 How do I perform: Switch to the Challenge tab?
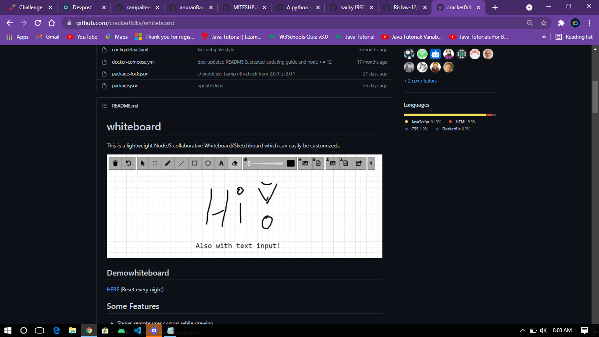[30, 7]
